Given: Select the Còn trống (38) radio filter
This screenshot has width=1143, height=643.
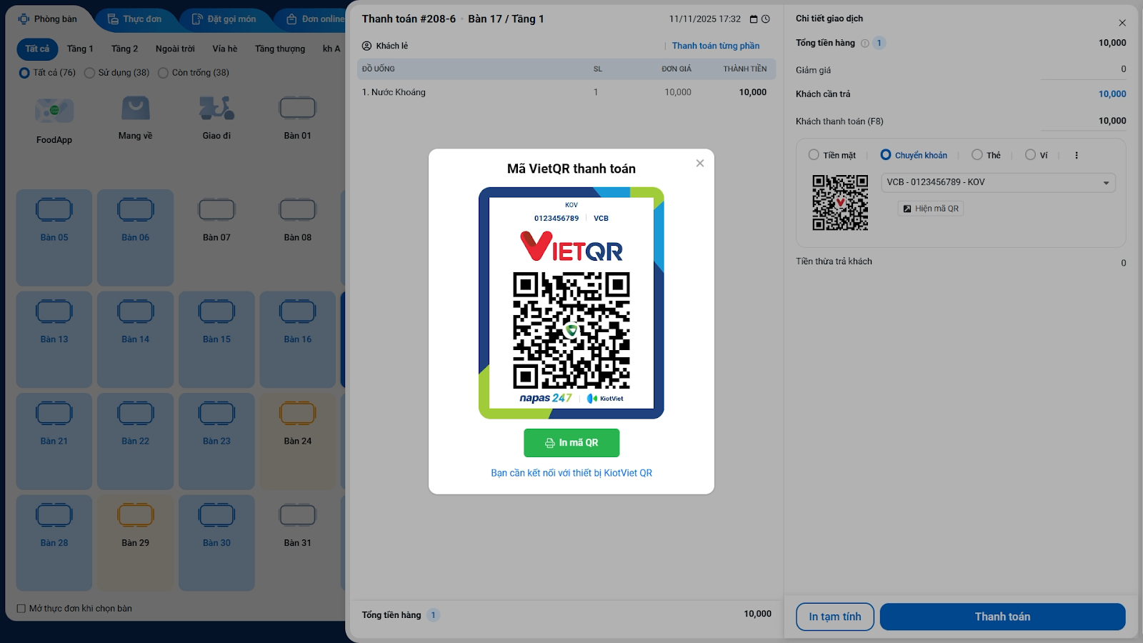Looking at the screenshot, I should [x=163, y=72].
